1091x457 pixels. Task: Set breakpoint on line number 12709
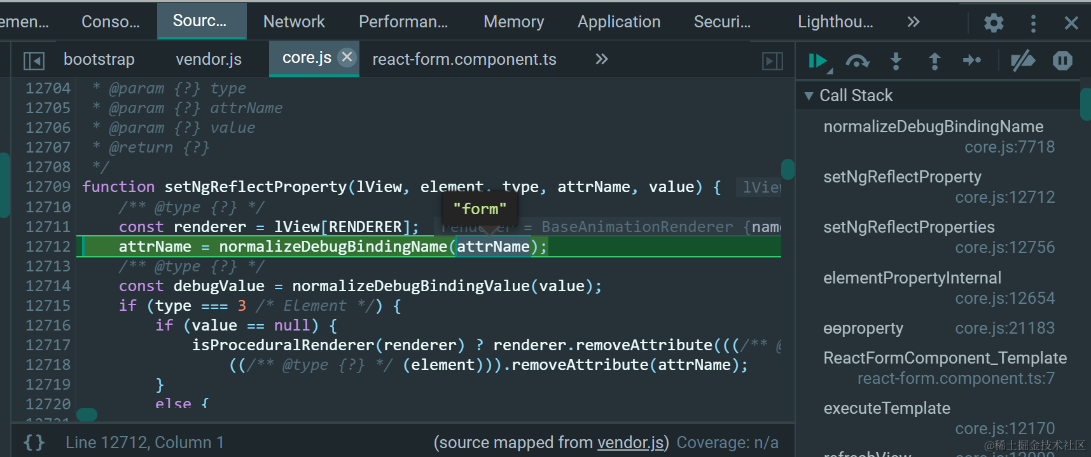[48, 187]
